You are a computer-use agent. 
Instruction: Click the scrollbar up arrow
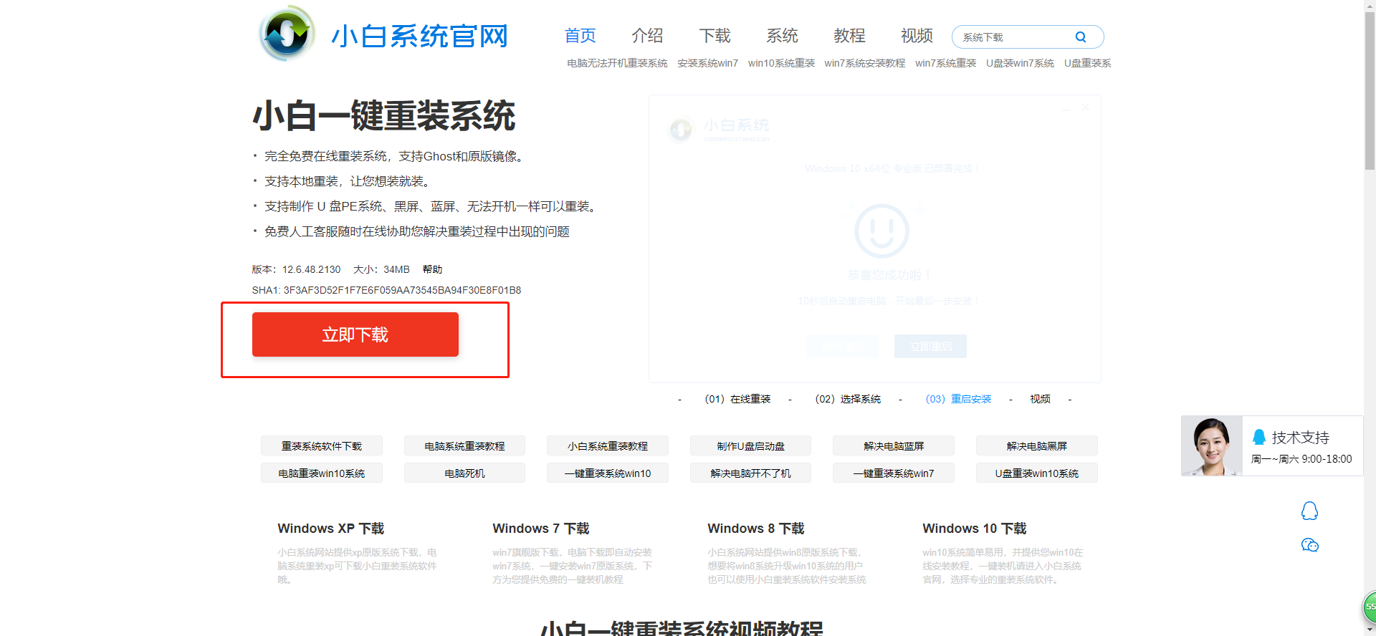tap(1370, 6)
